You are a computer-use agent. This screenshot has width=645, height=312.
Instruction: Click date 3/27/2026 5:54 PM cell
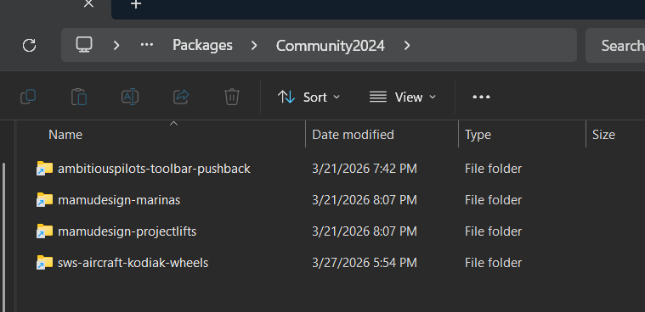[365, 262]
